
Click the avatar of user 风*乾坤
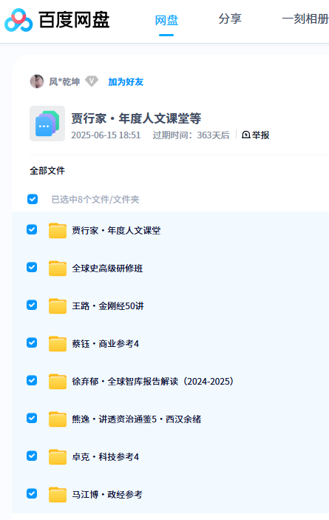[37, 81]
